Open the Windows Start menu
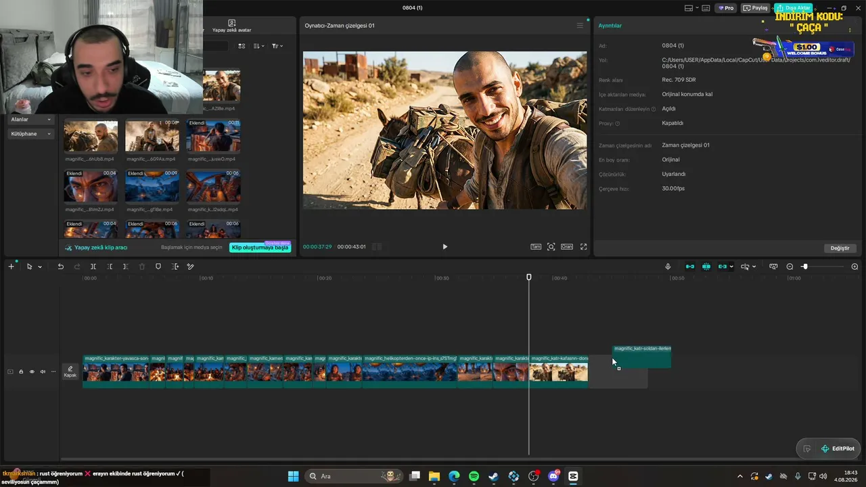 coord(293,476)
